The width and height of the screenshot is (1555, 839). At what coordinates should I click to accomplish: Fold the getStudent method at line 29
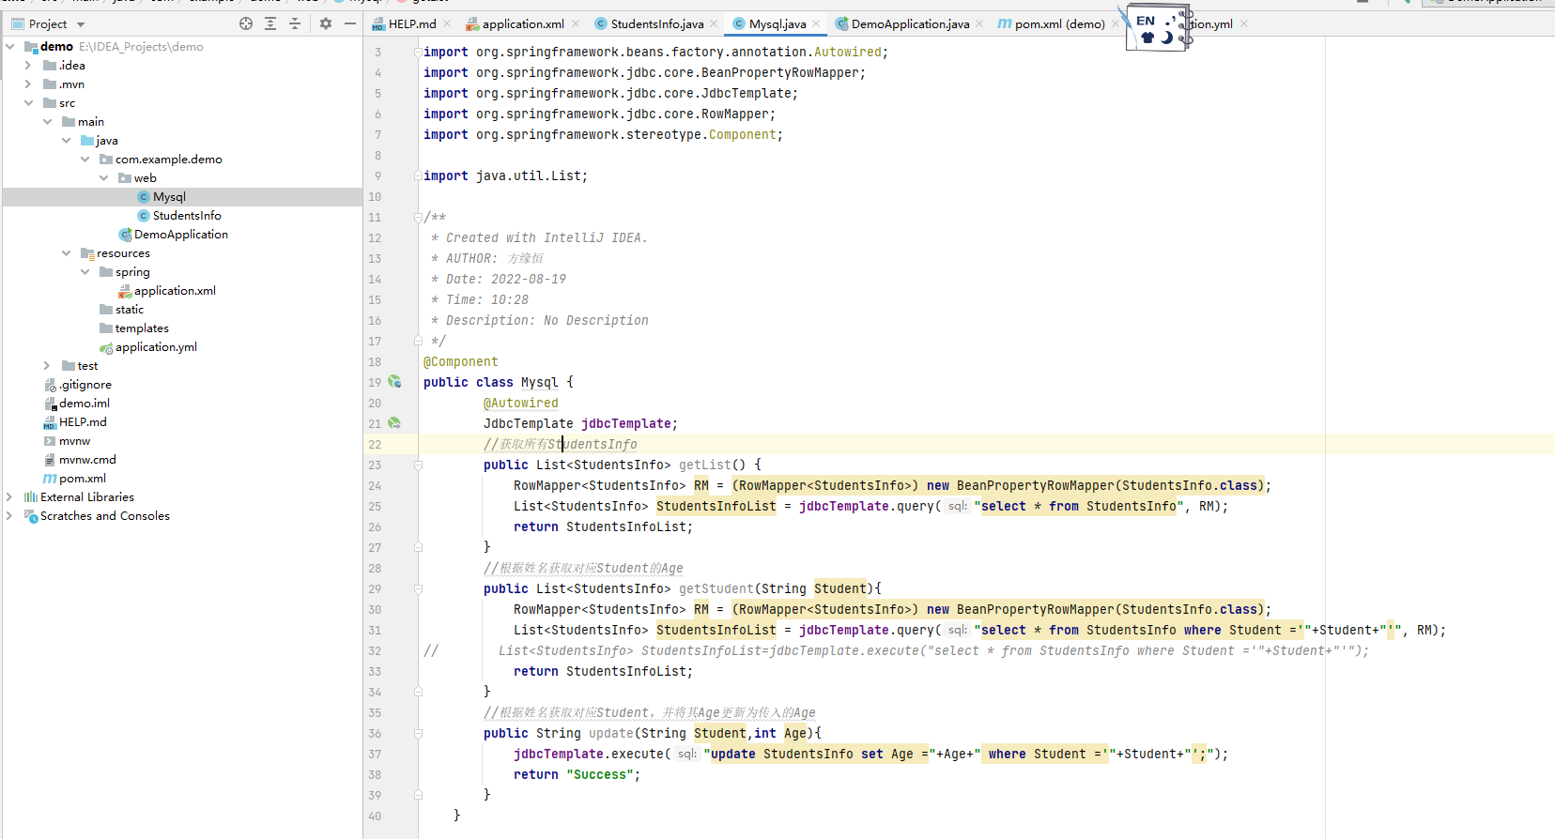pyautogui.click(x=418, y=588)
